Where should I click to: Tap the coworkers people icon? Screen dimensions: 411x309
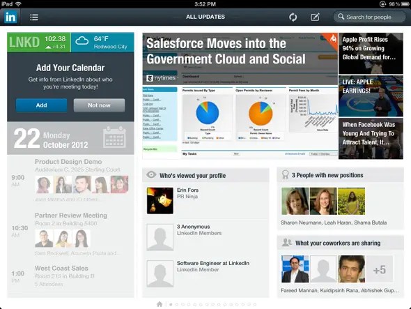[x=287, y=242]
